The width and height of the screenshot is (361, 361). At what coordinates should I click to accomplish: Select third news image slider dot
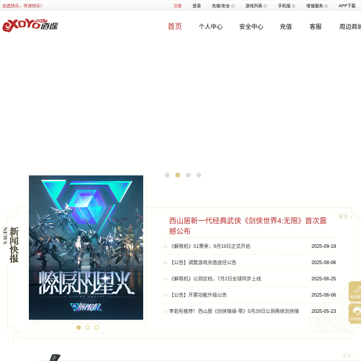click(97, 327)
